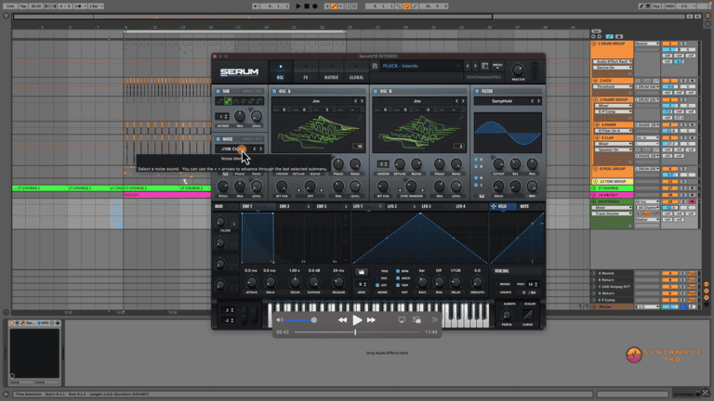Click the video picture-in-picture icon
Viewport: 714px width, 401px height.
point(416,320)
